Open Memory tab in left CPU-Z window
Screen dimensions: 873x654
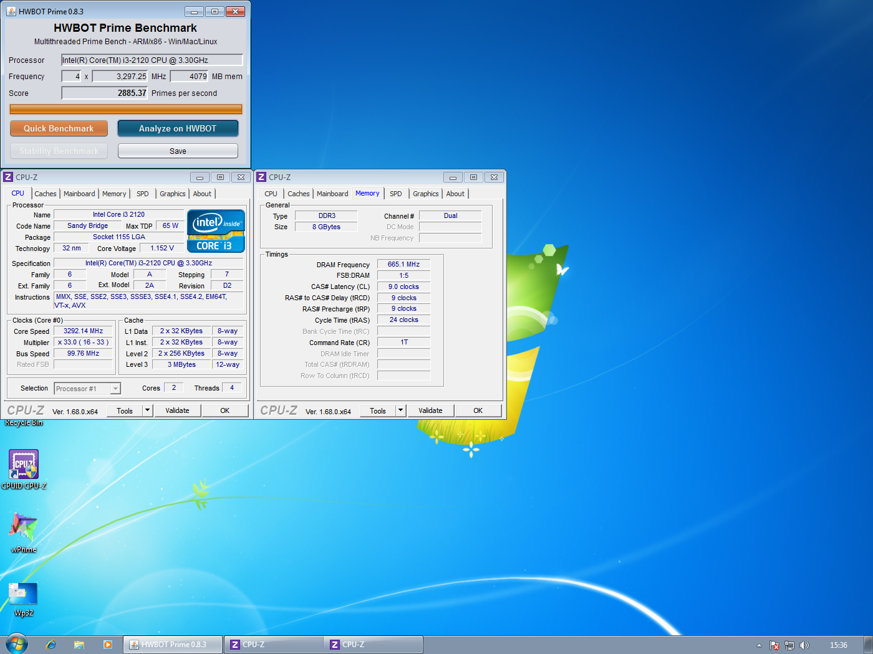(114, 194)
